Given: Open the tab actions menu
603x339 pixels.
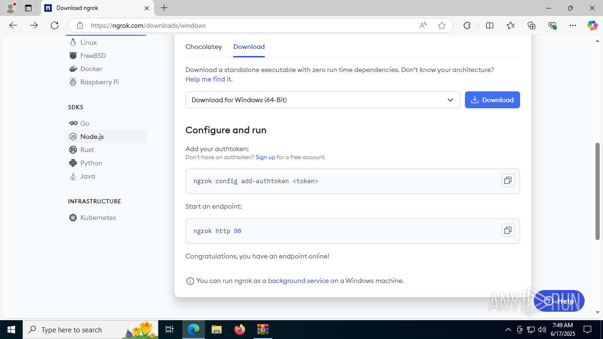Looking at the screenshot, I should (x=28, y=8).
